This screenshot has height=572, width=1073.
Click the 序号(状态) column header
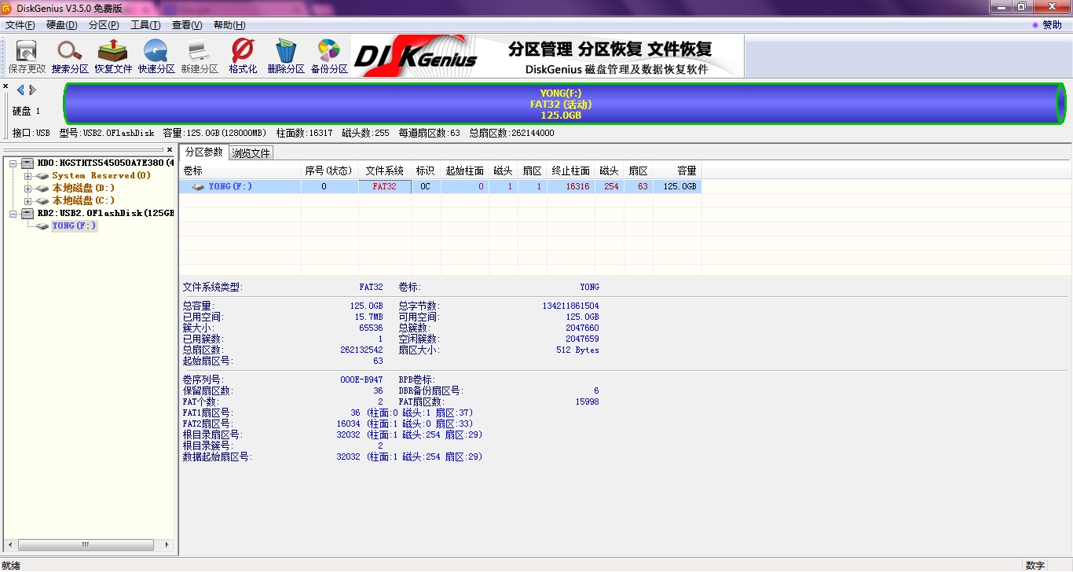[x=329, y=170]
